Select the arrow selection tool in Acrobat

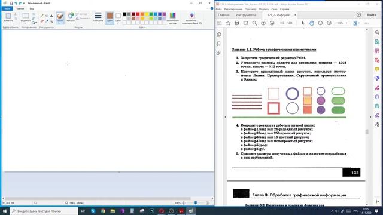click(303, 23)
